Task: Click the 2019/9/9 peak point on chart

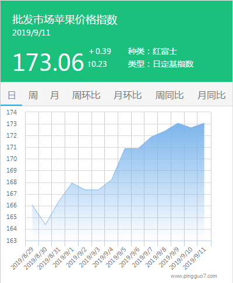Action: pyautogui.click(x=178, y=123)
